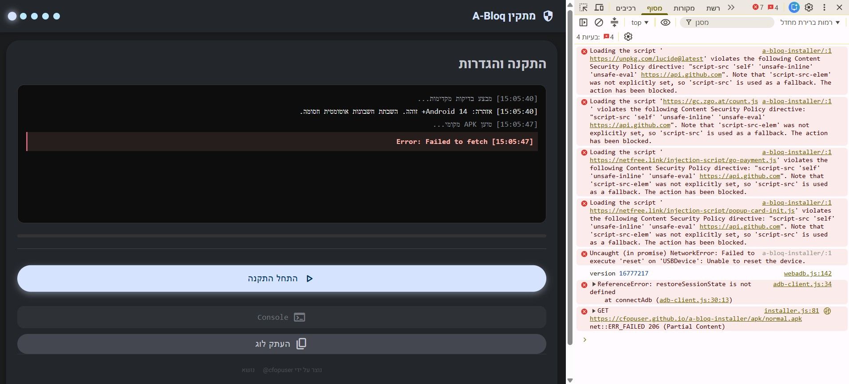Screen dimensions: 849x384
Task: Open webadb.js:142 source link
Action: [x=808, y=273]
